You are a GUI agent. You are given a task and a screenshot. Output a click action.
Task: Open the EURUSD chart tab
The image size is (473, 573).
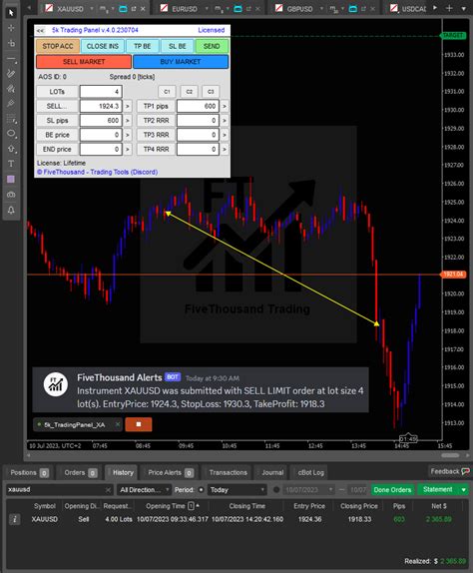(185, 9)
